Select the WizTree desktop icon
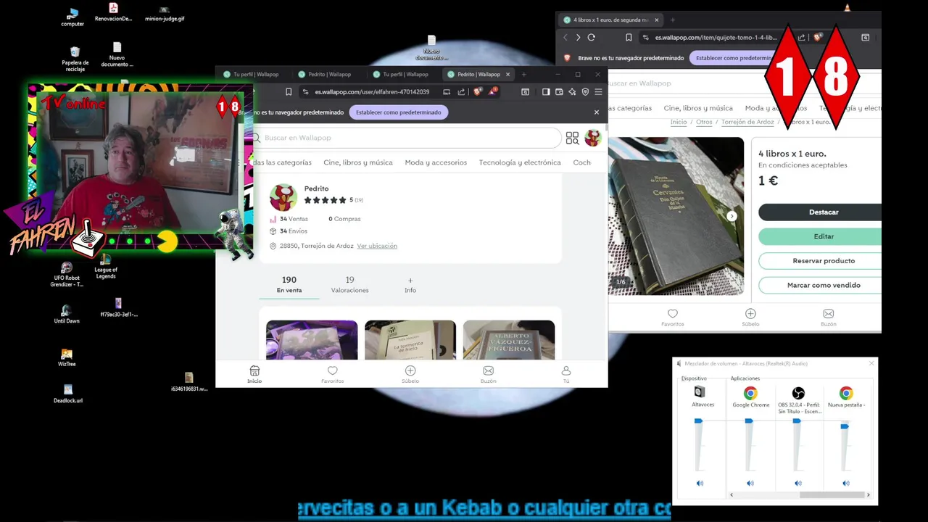Image resolution: width=928 pixels, height=522 pixels. coord(67,357)
